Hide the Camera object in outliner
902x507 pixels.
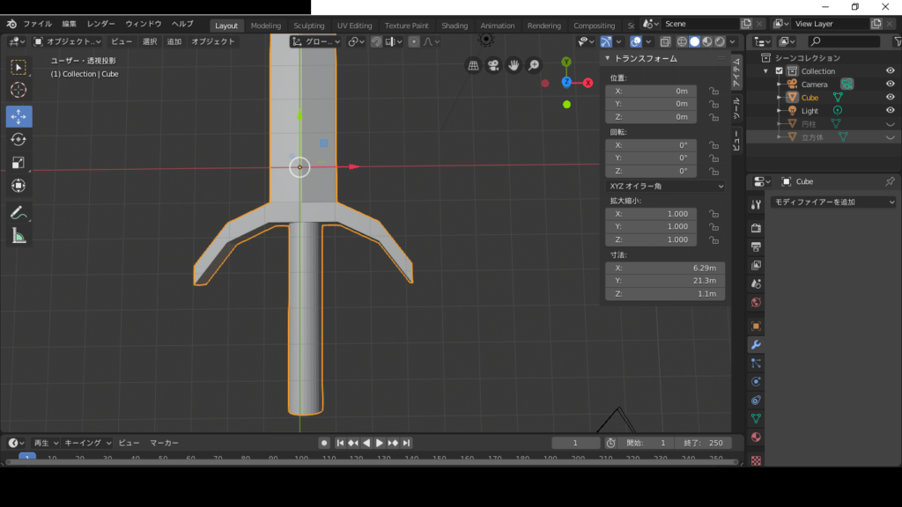tap(890, 84)
